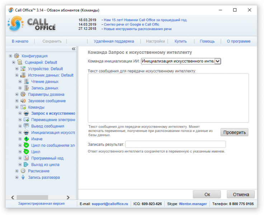264x215 pixels.
Task: Expand the Вывод сообщения tree node
Action: (x=20, y=126)
